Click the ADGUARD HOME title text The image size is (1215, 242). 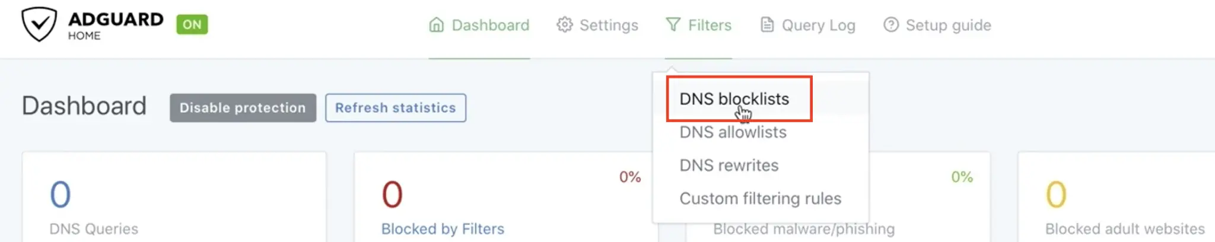[115, 25]
